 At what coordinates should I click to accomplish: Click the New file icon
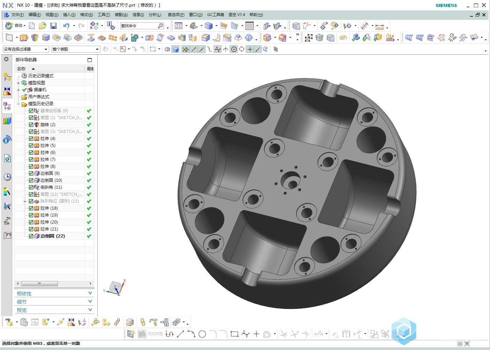point(32,25)
